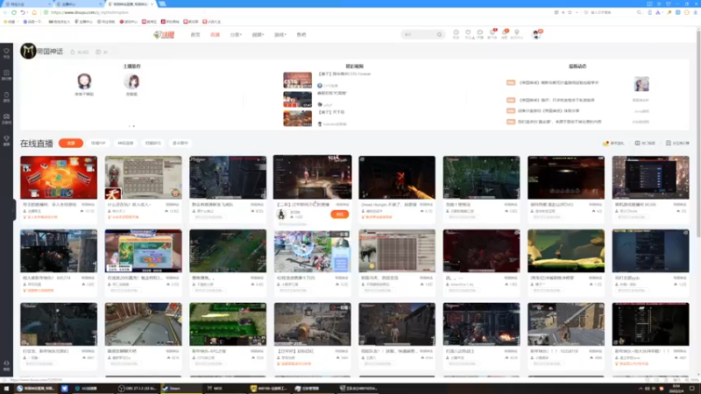Viewport: 701px width, 394px height.
Task: Open the sidebar follow heart icon
Action: click(x=6, y=53)
